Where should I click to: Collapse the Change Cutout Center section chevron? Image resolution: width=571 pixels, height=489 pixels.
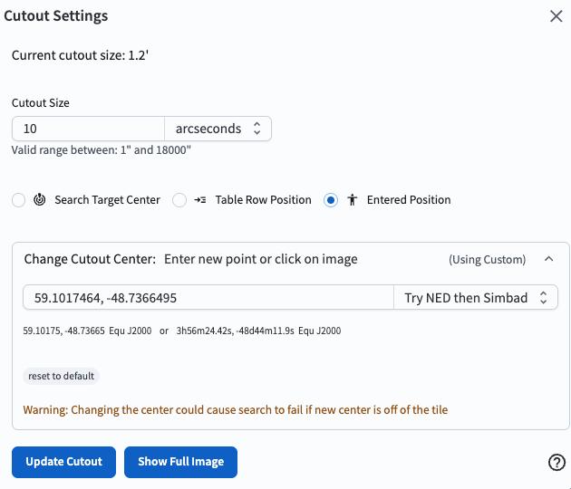[x=548, y=259]
